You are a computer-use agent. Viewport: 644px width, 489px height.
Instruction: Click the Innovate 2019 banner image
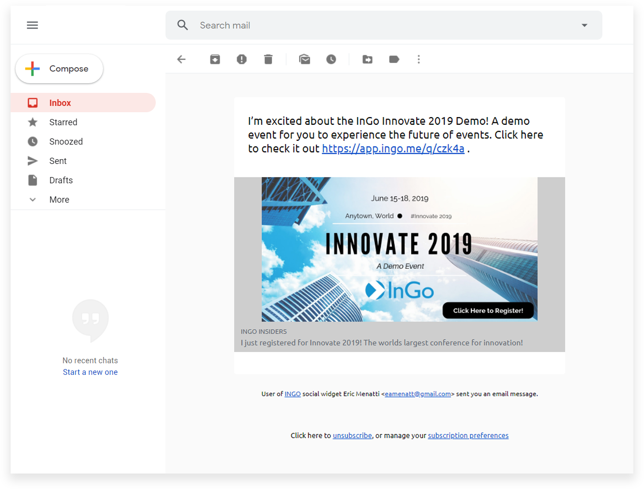(400, 249)
